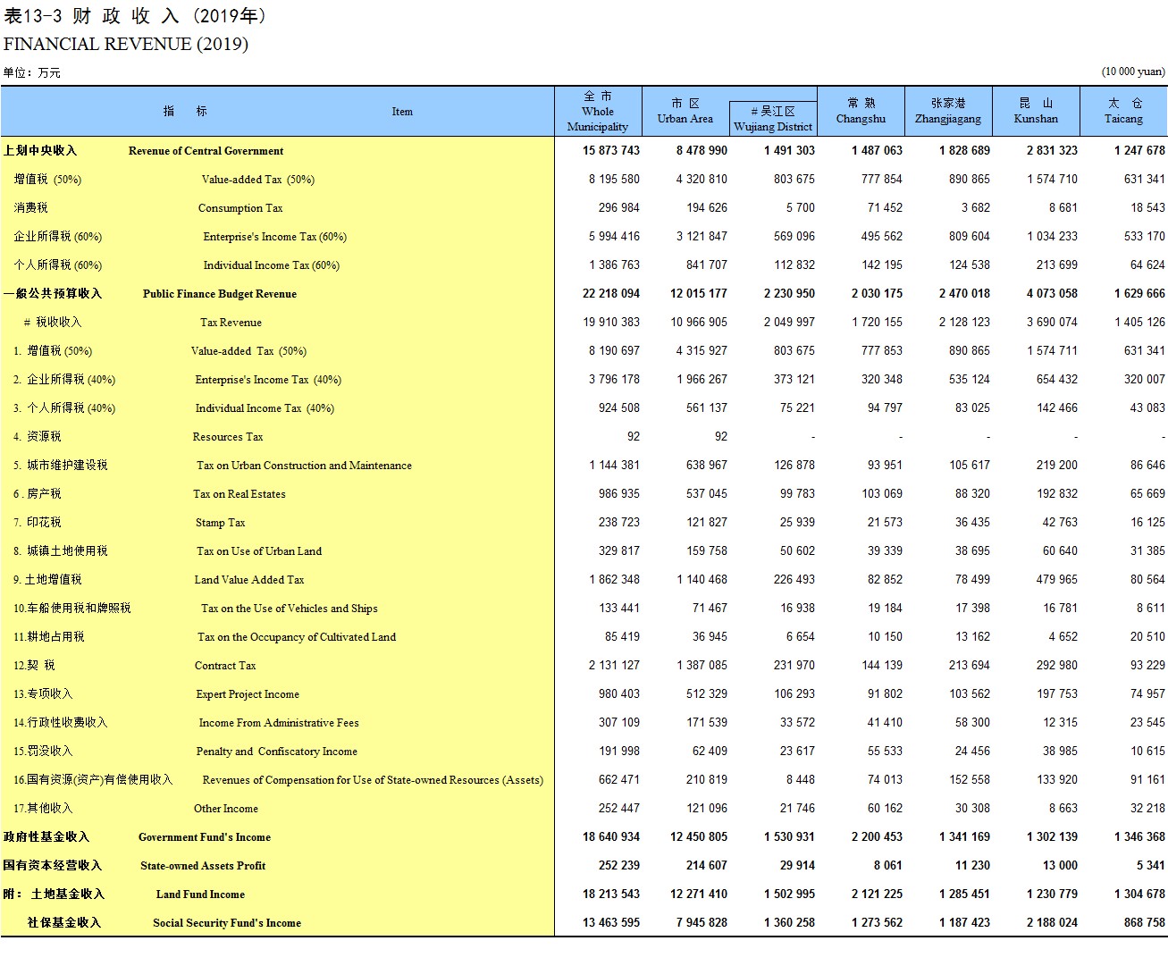Image resolution: width=1168 pixels, height=966 pixels.
Task: Select the Public Finance Budget Revenue row
Action: pyautogui.click(x=584, y=294)
